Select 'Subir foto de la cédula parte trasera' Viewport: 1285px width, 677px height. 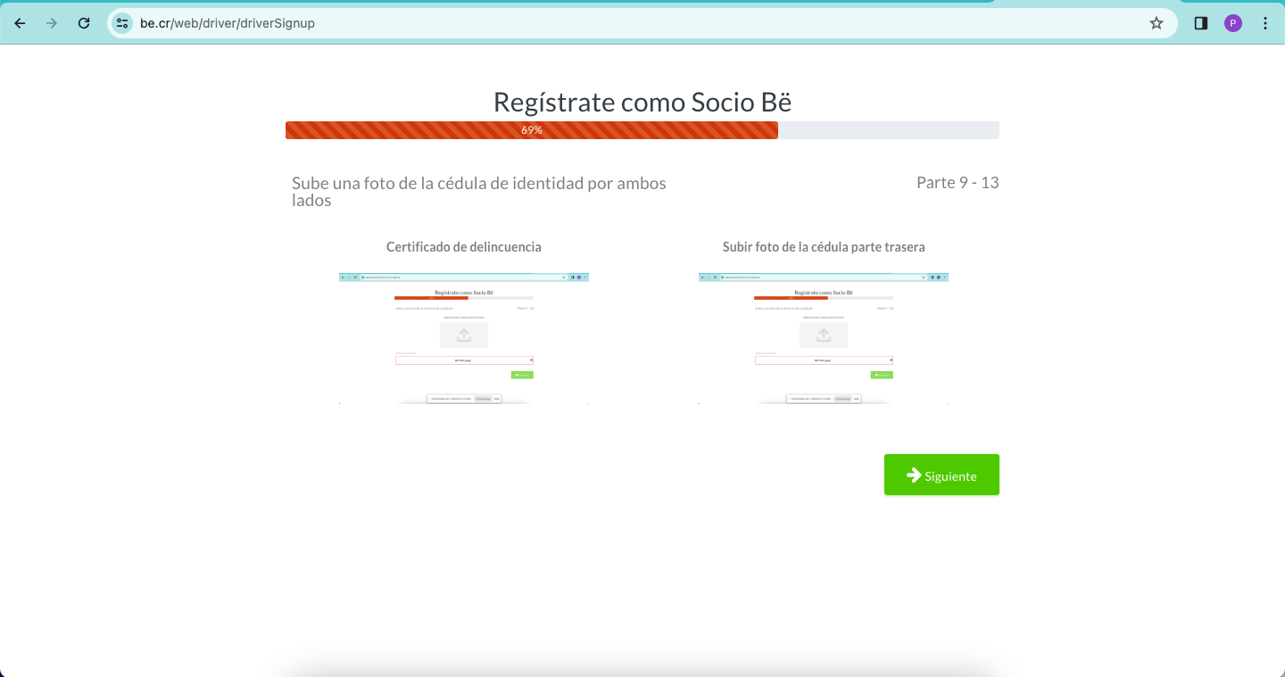[824, 247]
